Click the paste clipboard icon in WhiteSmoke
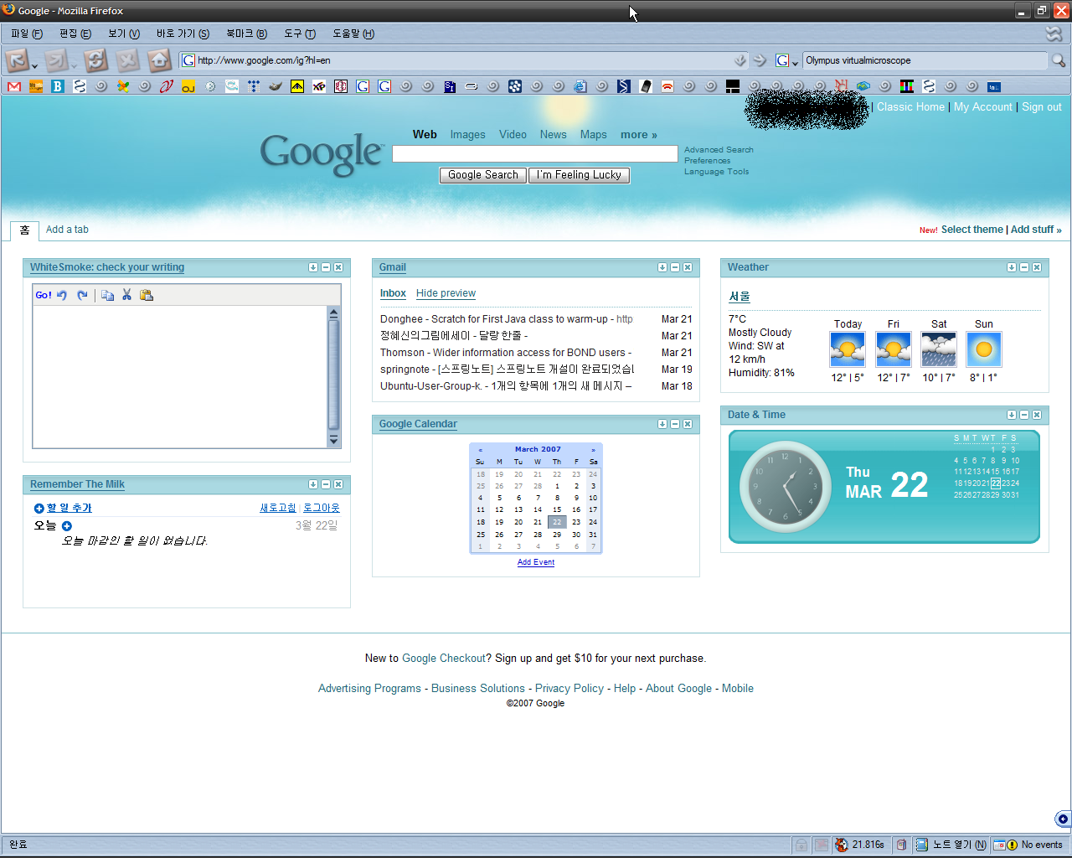The height and width of the screenshot is (858, 1072). (x=147, y=295)
